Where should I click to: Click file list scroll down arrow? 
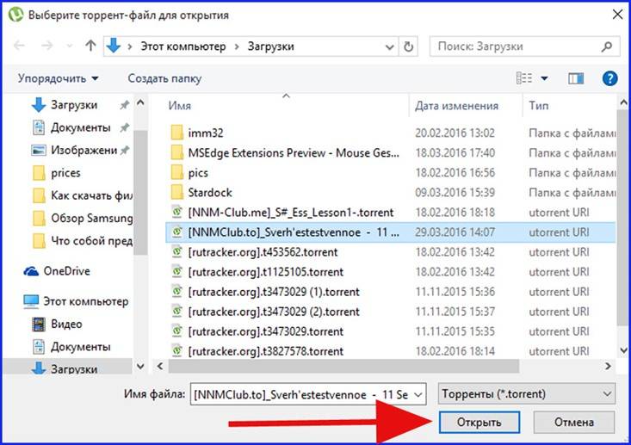tap(624, 351)
